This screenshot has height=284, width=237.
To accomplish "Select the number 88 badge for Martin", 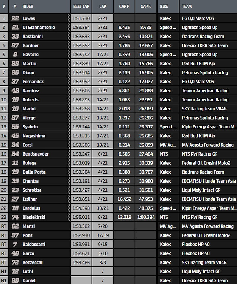I will click(15, 64).
